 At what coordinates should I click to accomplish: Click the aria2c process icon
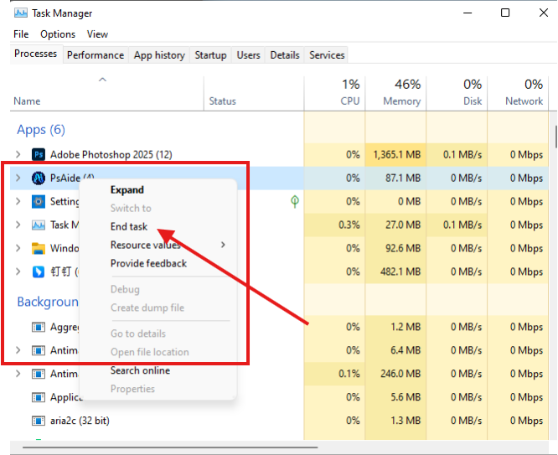click(x=39, y=420)
